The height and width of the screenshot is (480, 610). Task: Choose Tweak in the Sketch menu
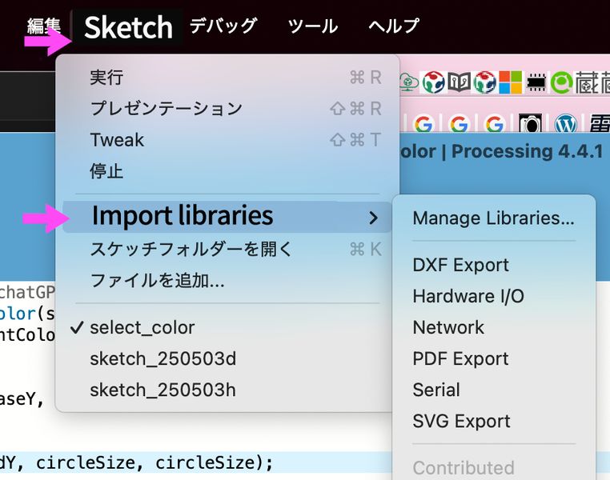[x=227, y=139]
